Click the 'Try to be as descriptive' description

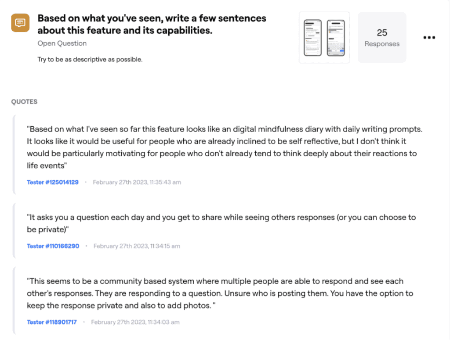(x=90, y=59)
